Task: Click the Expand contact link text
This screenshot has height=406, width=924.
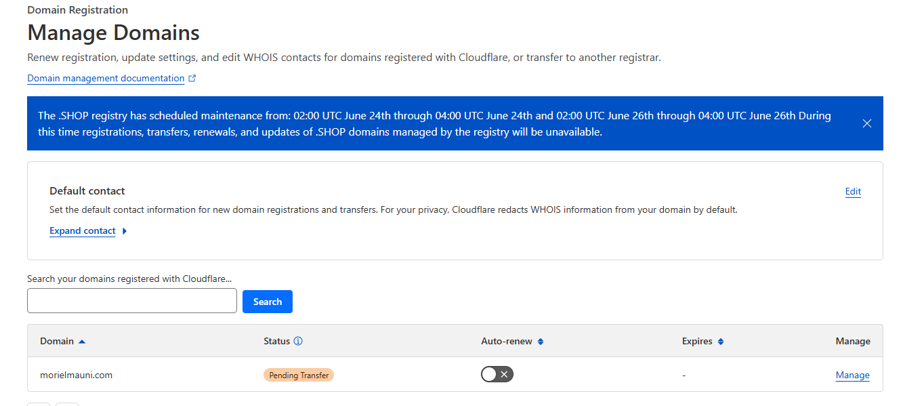Action: pyautogui.click(x=83, y=231)
